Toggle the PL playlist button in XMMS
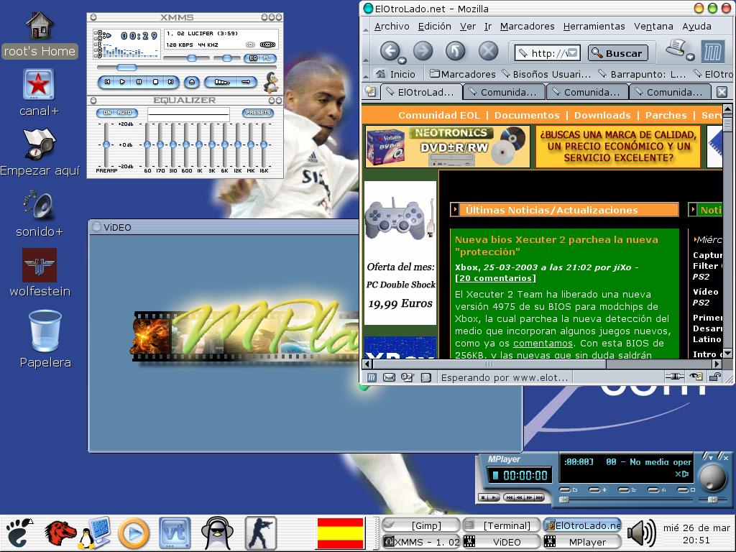The image size is (736, 552). click(x=267, y=58)
